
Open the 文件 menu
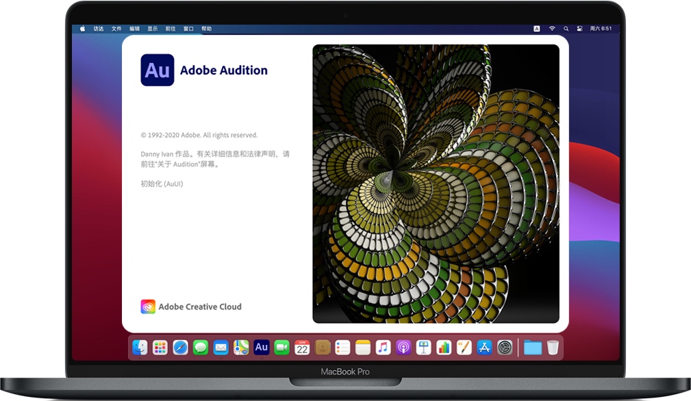116,29
